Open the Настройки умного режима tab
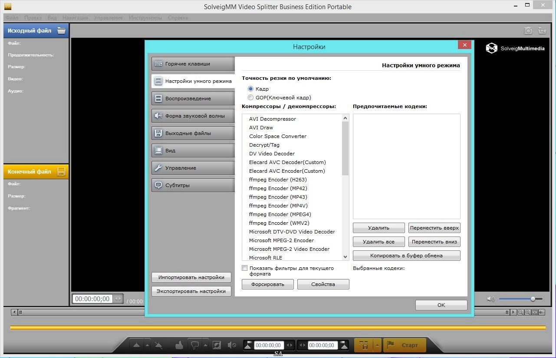The height and width of the screenshot is (358, 556). [193, 81]
